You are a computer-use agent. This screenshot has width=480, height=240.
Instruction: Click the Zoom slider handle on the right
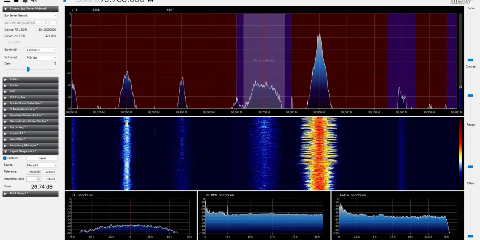(470, 60)
